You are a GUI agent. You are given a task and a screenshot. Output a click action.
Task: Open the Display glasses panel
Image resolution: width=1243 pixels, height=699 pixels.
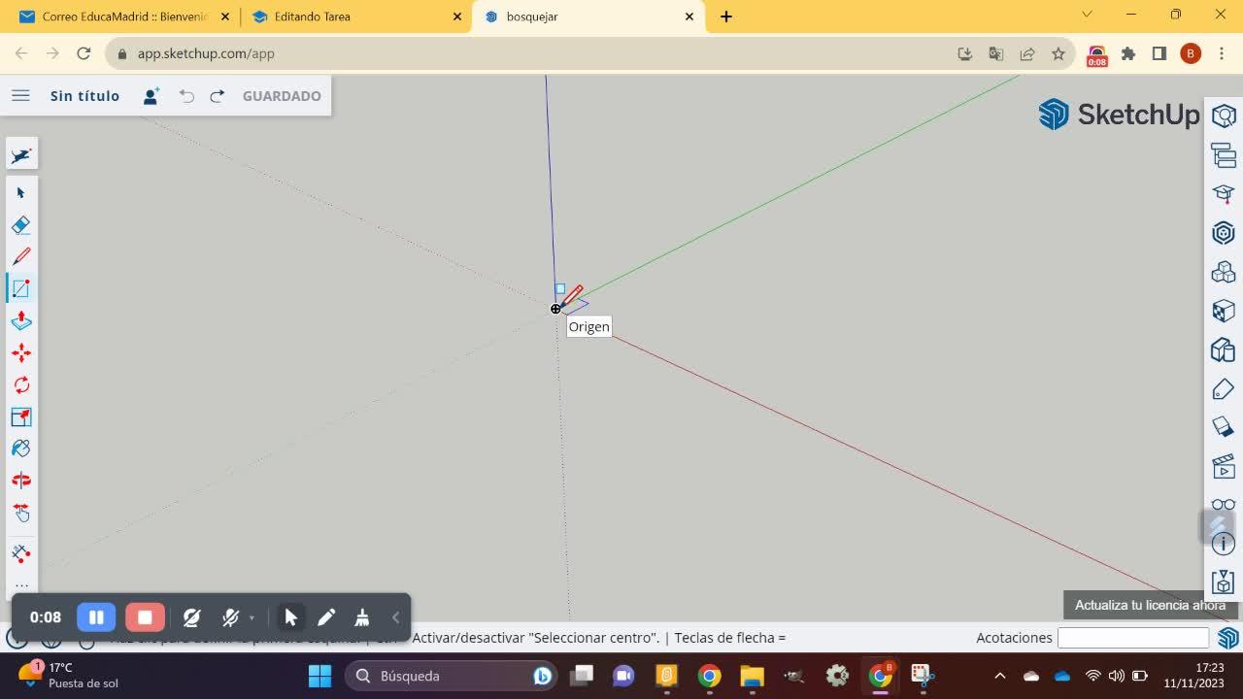(x=1224, y=505)
